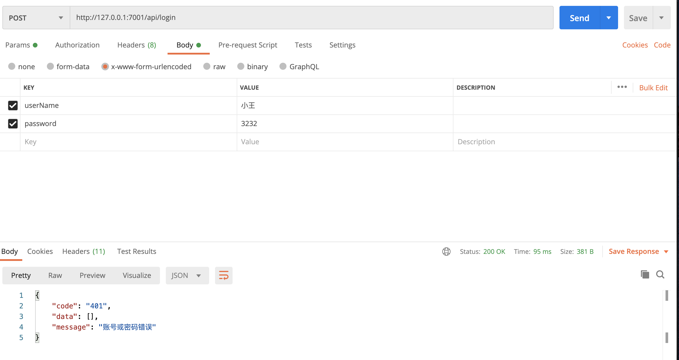
Task: Open the POST method dropdown
Action: click(36, 18)
